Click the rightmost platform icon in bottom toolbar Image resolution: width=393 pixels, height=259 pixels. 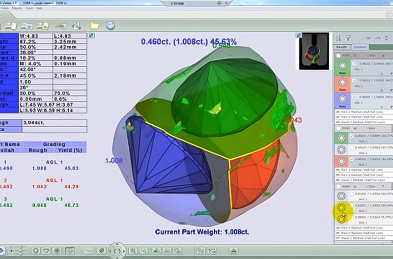pyautogui.click(x=234, y=251)
